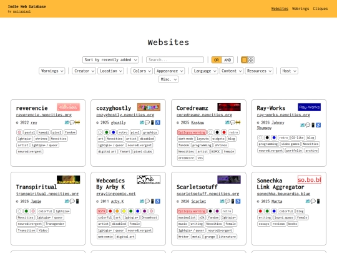Switch to the grid view icon

point(251,60)
